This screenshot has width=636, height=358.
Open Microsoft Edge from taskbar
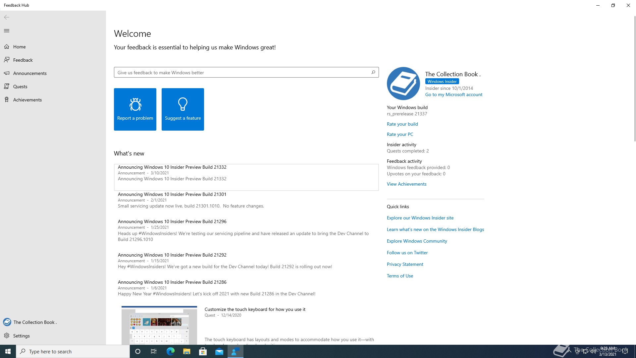click(171, 351)
